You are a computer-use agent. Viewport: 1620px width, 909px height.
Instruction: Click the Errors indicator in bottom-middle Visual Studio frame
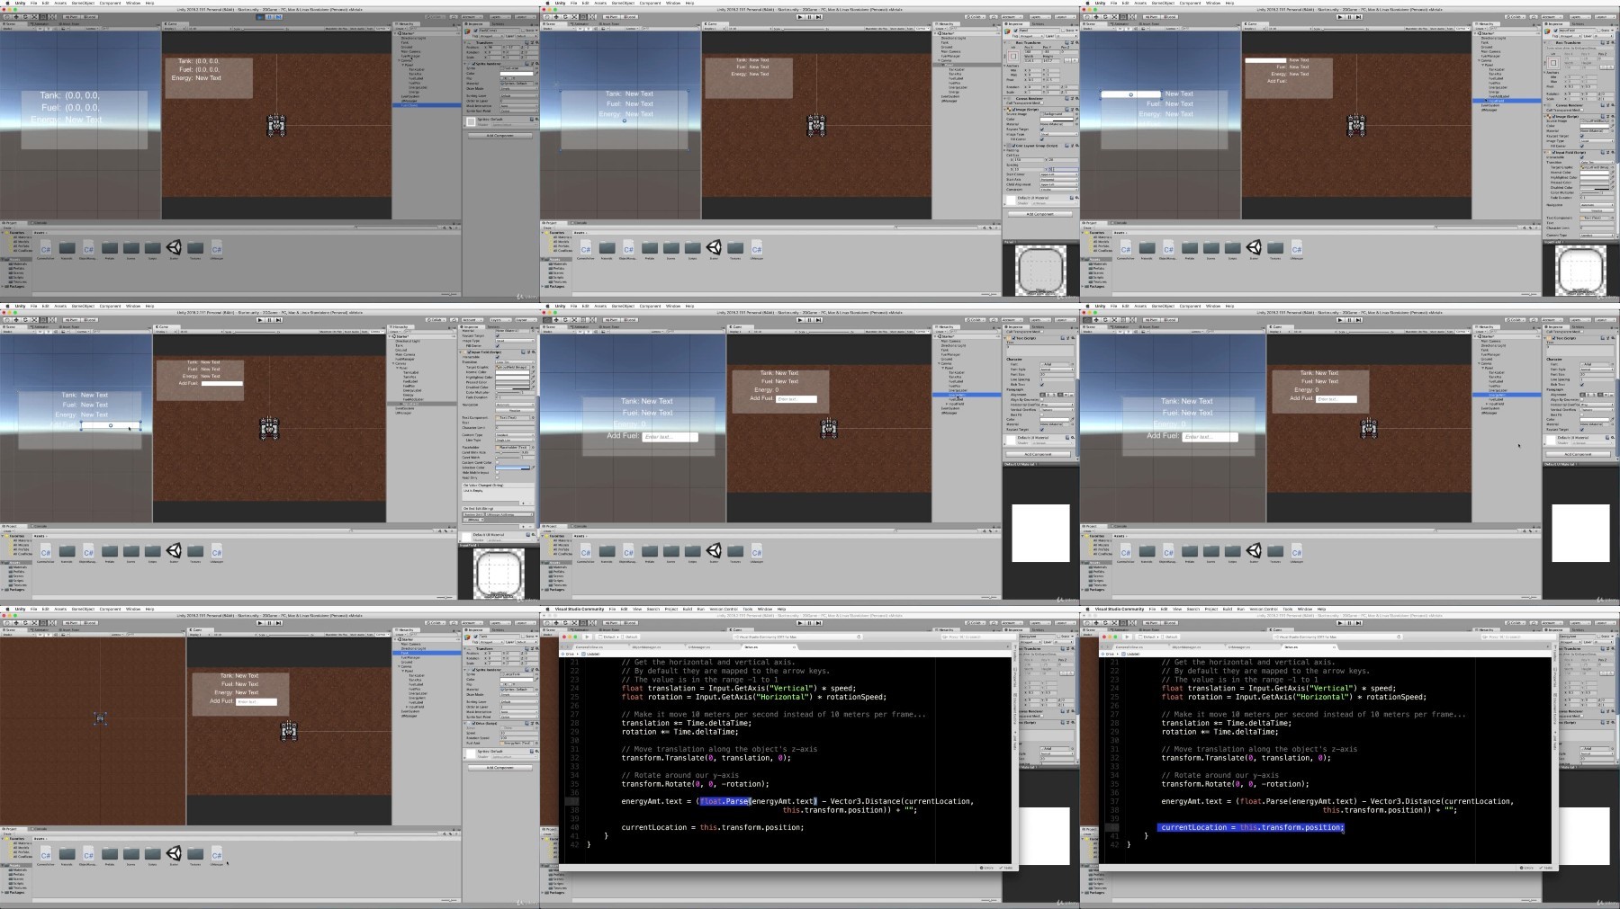[x=986, y=868]
